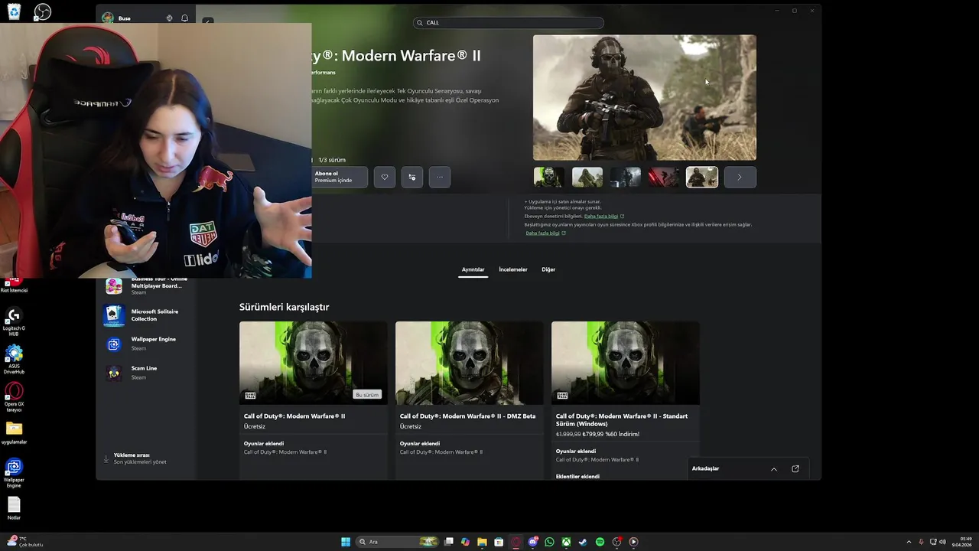
Task: Show next screenshots with right chevron
Action: [x=740, y=177]
